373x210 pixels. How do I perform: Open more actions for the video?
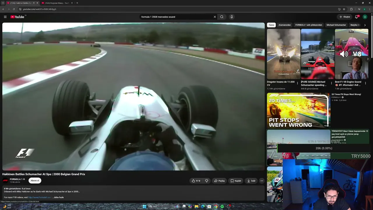pos(262,181)
